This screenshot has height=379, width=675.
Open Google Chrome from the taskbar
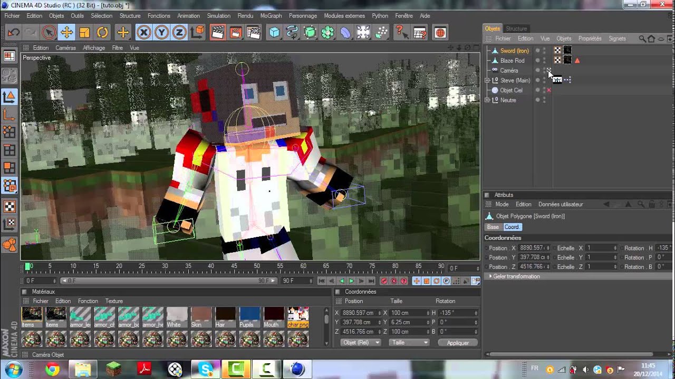coord(52,370)
